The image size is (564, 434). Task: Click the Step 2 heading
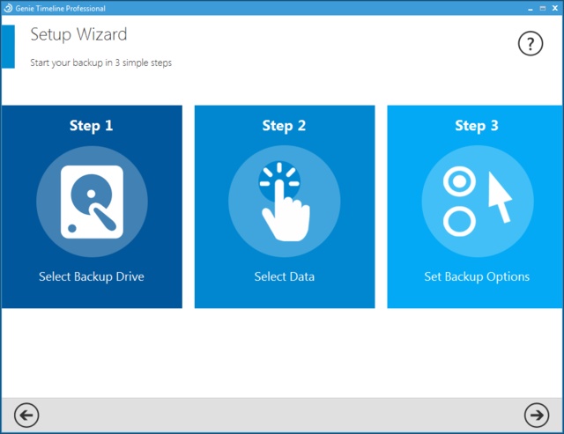point(284,126)
